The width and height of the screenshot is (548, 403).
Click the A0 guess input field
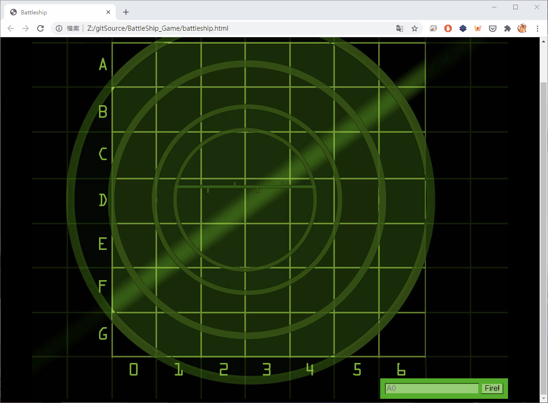click(x=432, y=388)
